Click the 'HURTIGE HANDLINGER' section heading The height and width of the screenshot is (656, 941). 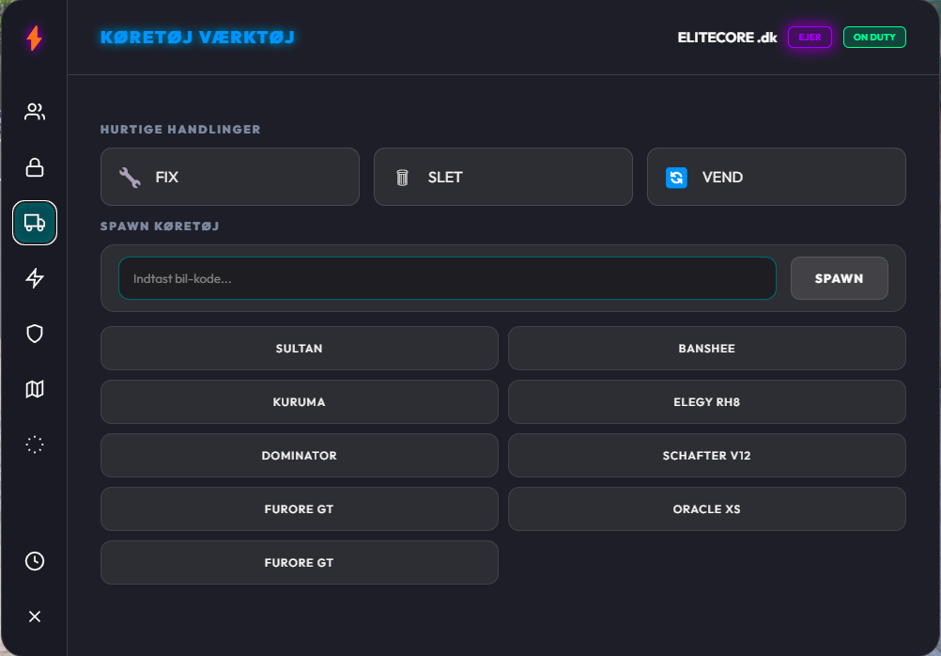[180, 129]
